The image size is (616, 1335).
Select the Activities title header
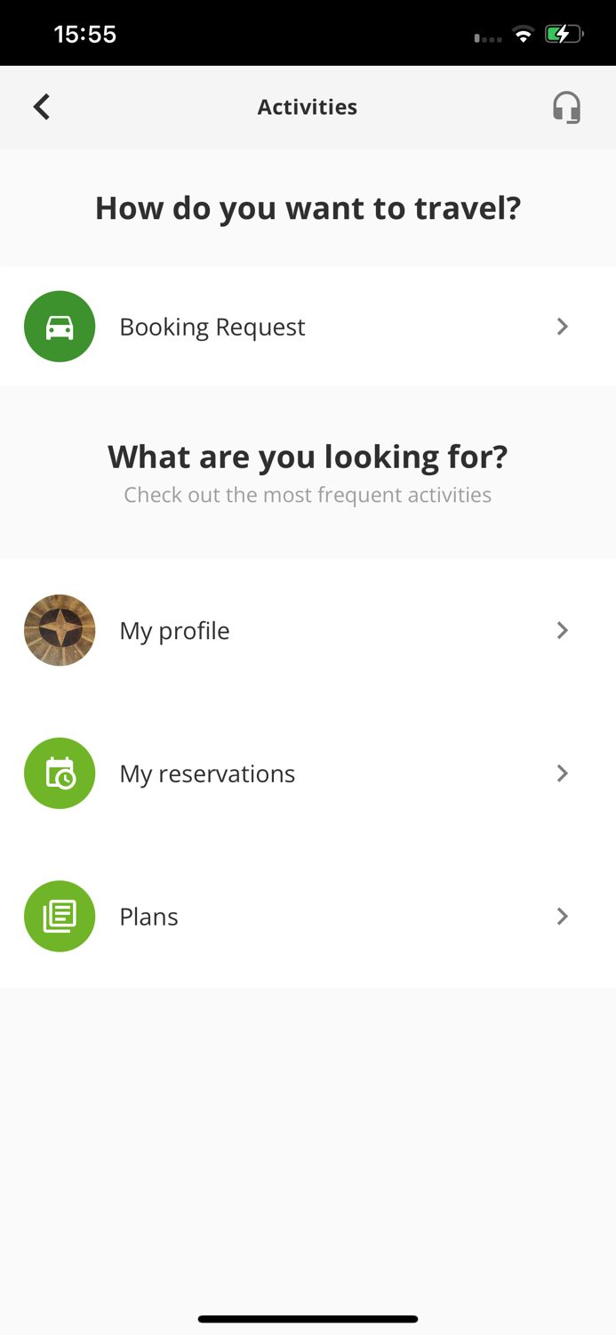click(308, 106)
